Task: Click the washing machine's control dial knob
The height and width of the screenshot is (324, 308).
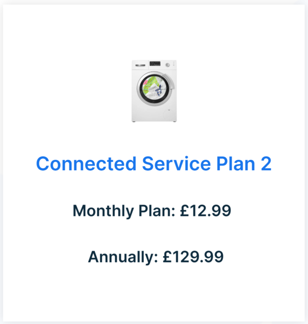Action: 167,65
